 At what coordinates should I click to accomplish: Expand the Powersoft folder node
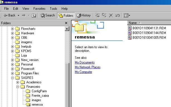[x=12, y=69]
